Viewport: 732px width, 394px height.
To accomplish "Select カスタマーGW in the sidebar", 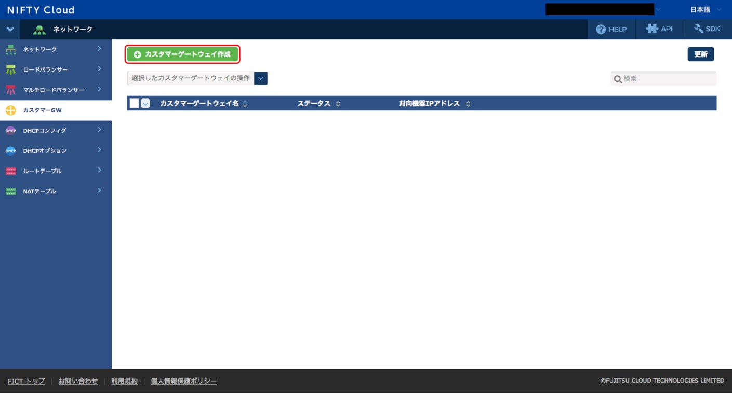I will (x=43, y=110).
